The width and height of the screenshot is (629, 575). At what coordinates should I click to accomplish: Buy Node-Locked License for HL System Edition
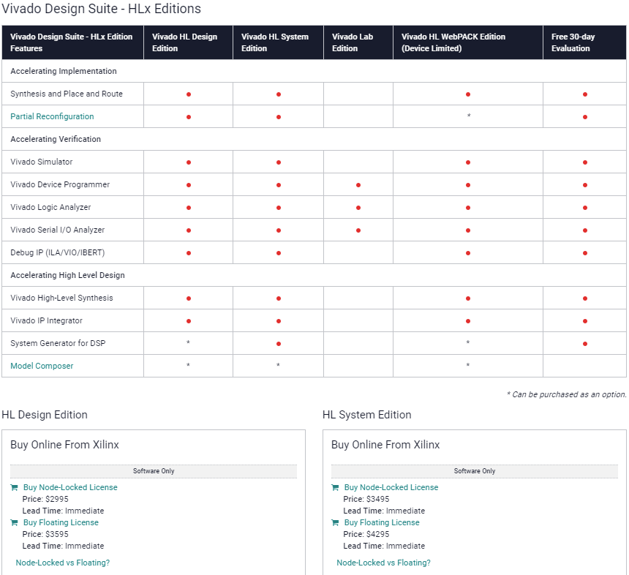pyautogui.click(x=391, y=487)
